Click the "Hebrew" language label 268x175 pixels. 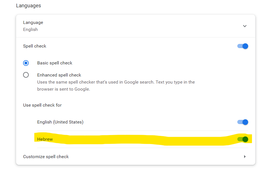45,139
